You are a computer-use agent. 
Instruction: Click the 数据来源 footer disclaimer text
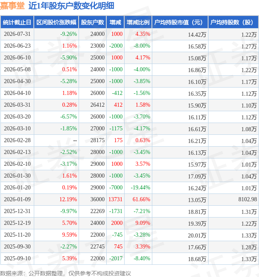coord(66,273)
